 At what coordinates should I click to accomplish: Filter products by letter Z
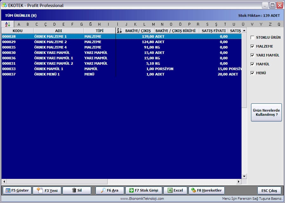[x=270, y=24]
